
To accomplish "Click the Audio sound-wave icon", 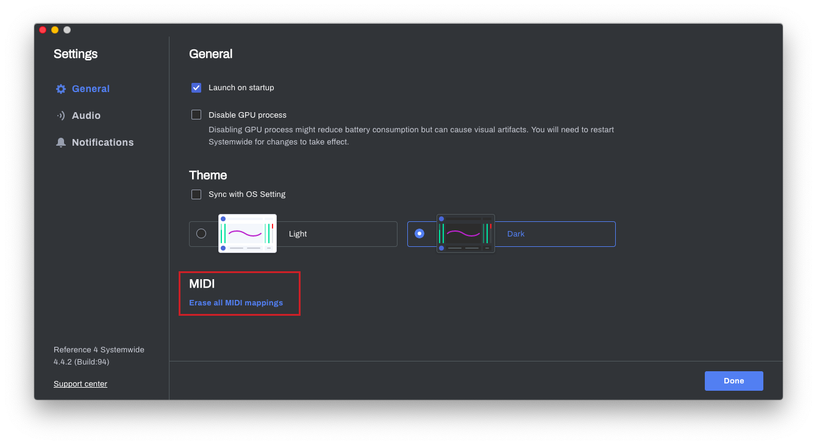I will pos(61,116).
